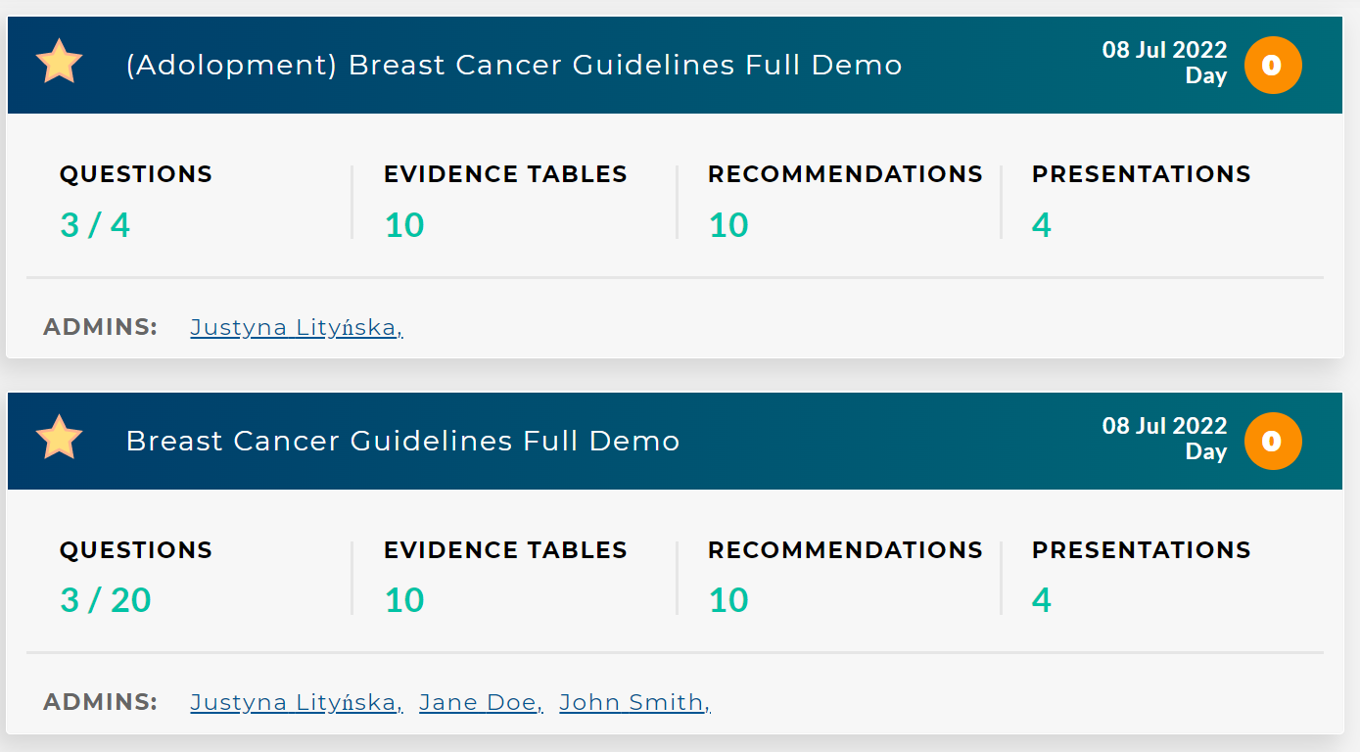This screenshot has height=752, width=1360.
Task: Click the 08 Jul 2022 date on the Adolopment card
Action: pos(1163,49)
